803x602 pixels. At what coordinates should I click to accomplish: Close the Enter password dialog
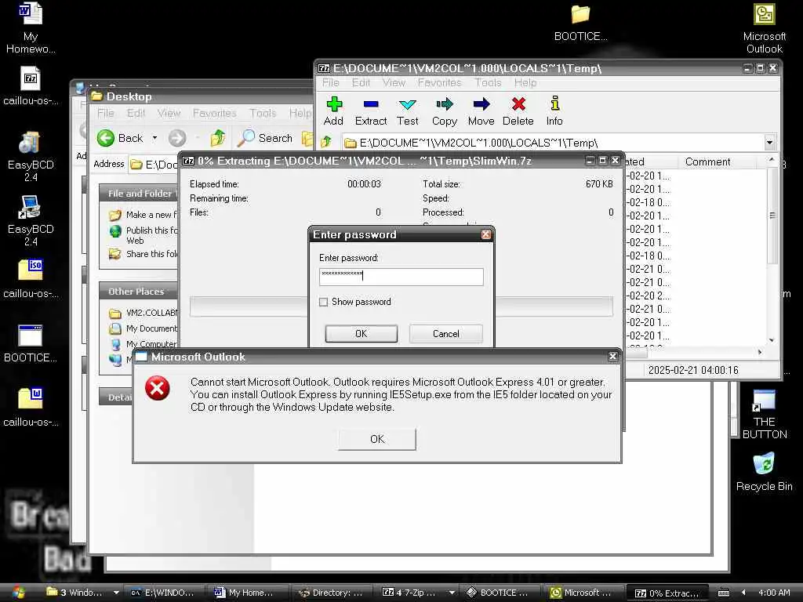click(x=485, y=234)
